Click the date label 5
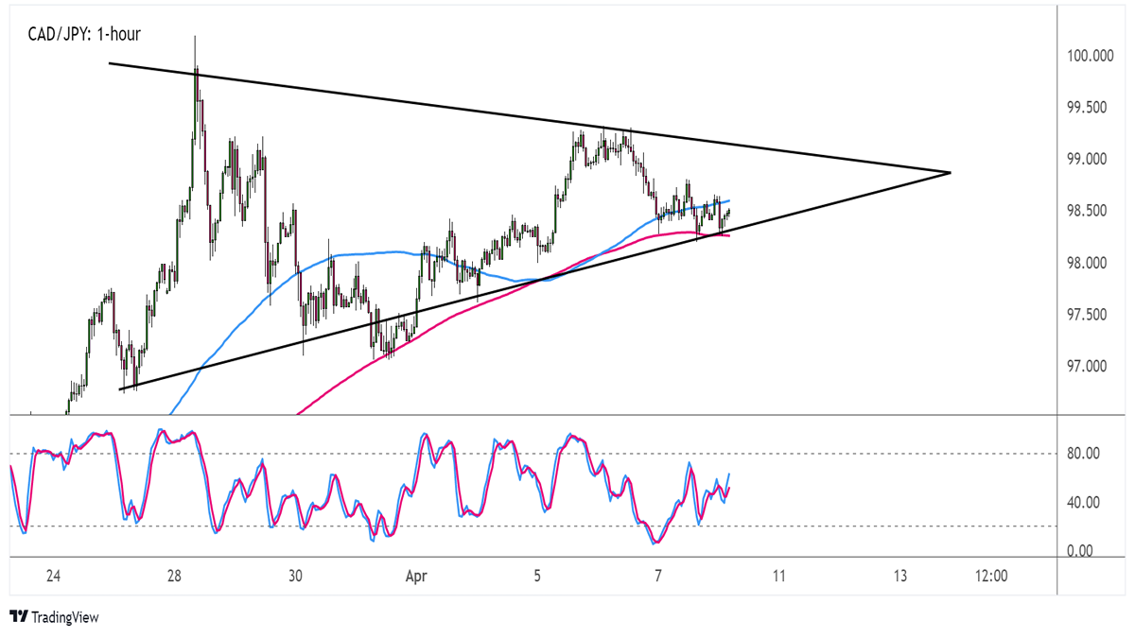The image size is (1135, 638). click(x=537, y=576)
